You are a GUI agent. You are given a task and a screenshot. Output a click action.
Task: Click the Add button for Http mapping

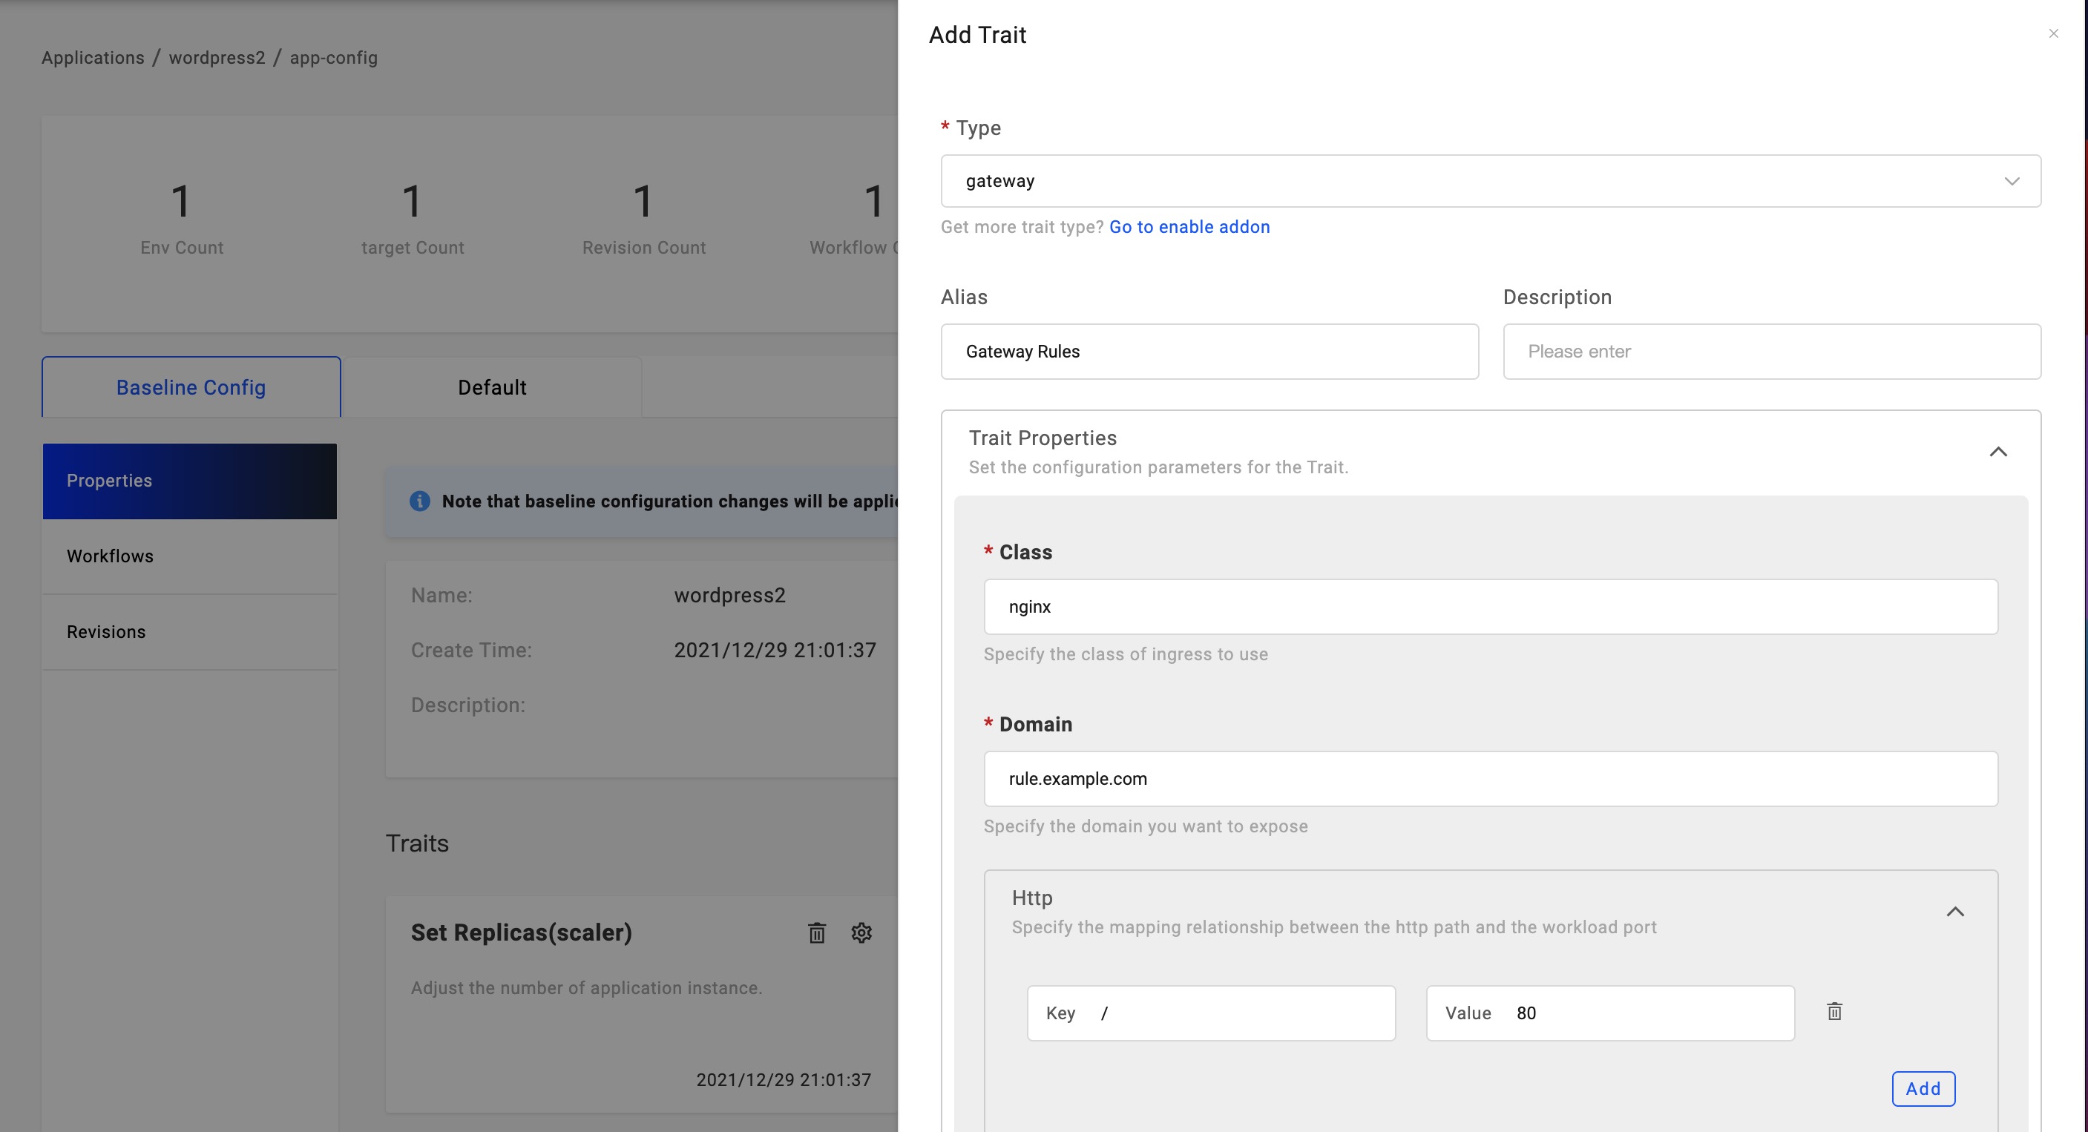point(1923,1088)
